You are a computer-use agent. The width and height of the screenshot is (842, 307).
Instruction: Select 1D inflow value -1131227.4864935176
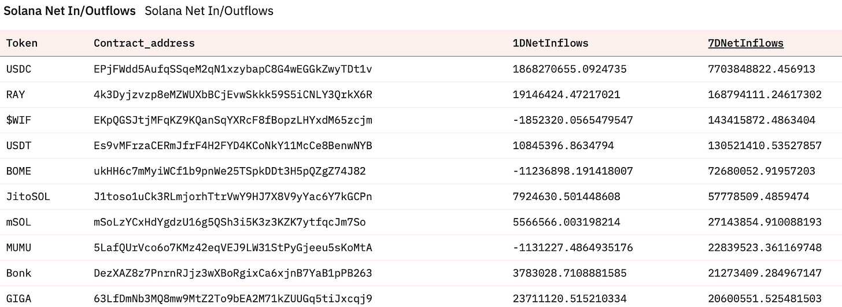(x=573, y=247)
